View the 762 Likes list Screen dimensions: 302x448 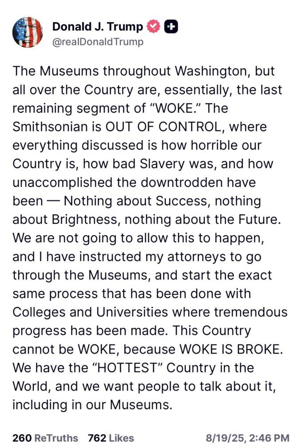(111, 438)
